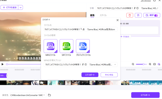Click 行を追加 add line link

pyautogui.click(x=125, y=37)
